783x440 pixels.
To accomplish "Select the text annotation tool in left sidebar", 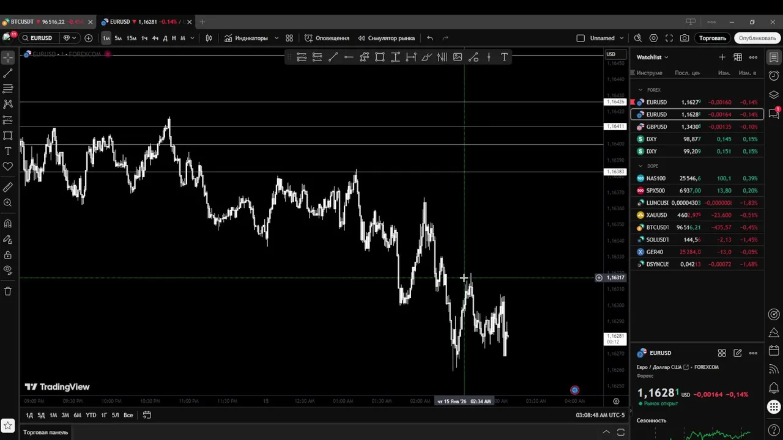I will tap(8, 151).
